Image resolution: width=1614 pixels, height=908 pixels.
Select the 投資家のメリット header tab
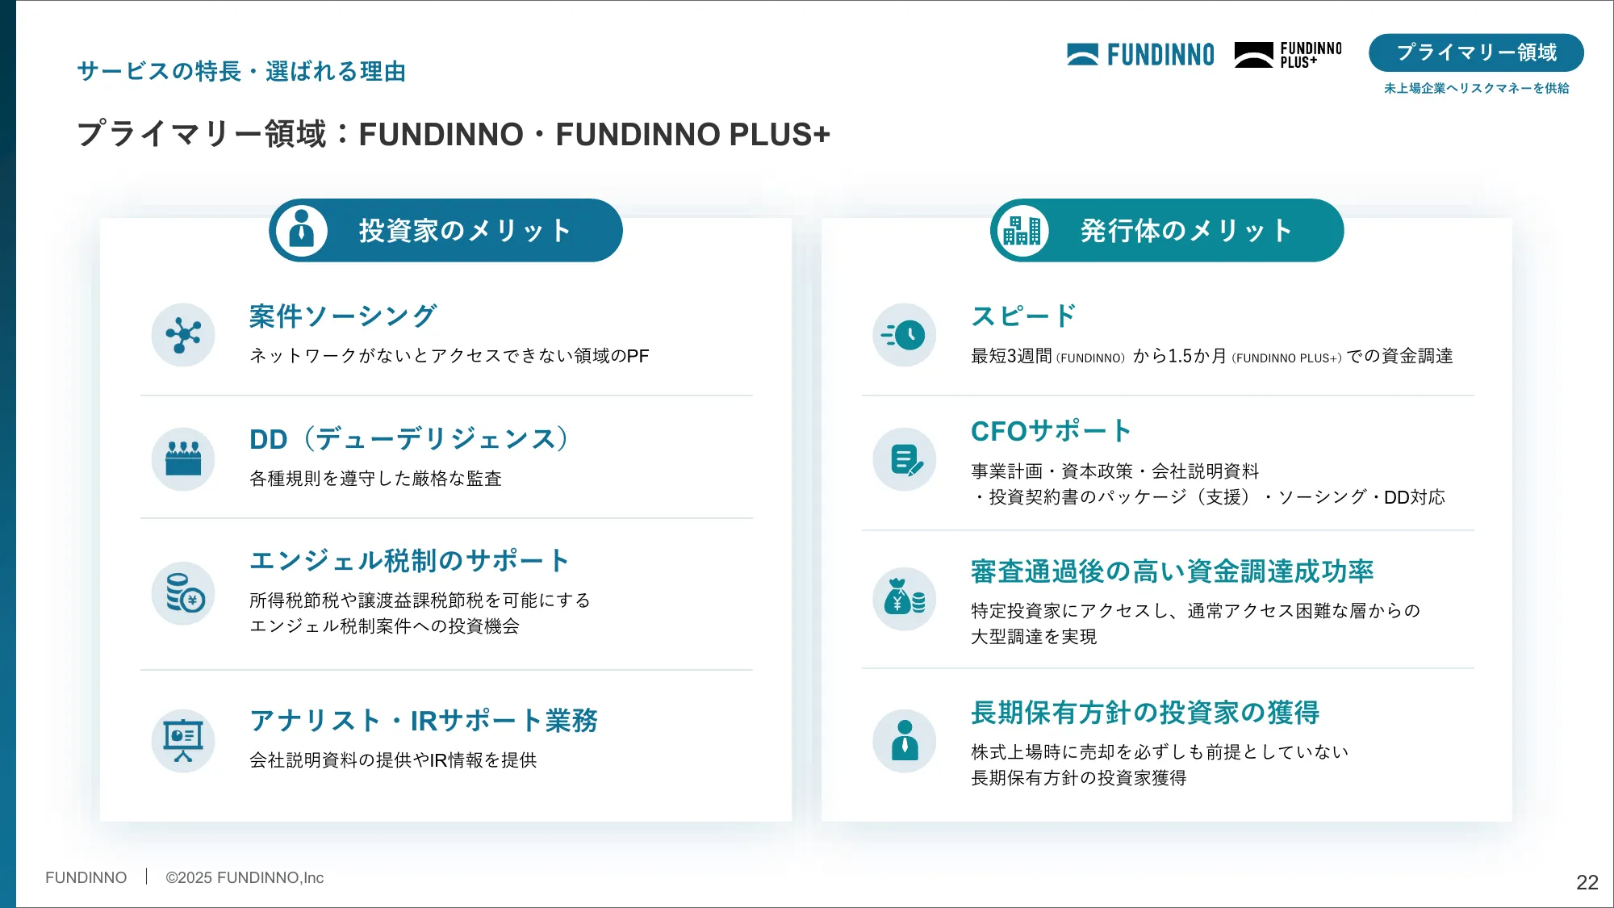[464, 231]
